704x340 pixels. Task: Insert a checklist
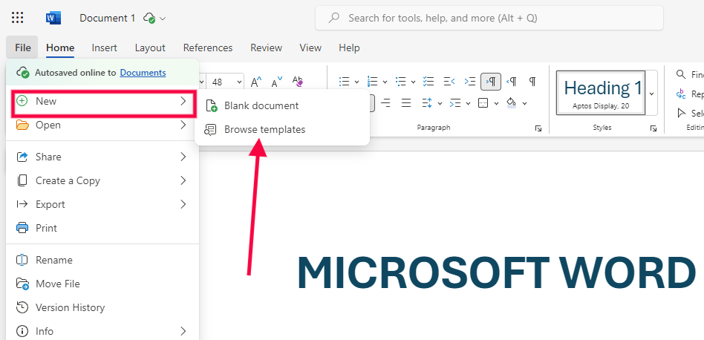point(428,82)
